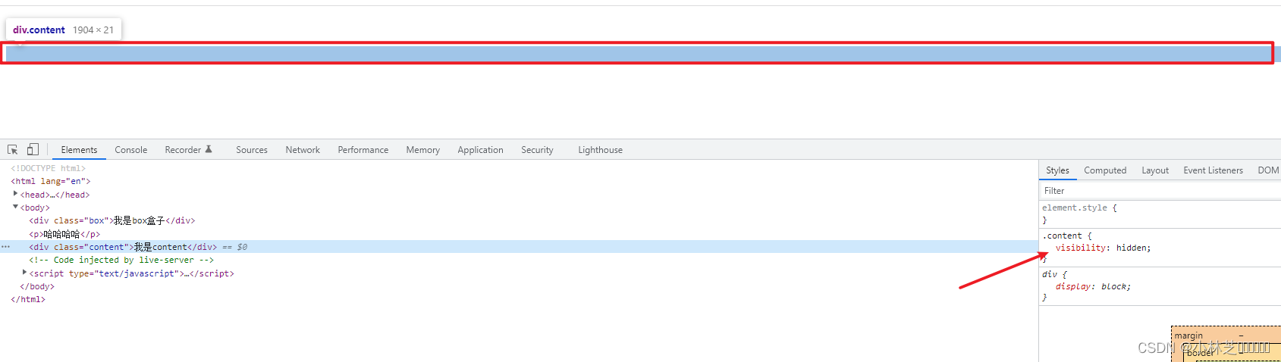The image size is (1281, 362).
Task: Select the p element node
Action: (x=64, y=234)
